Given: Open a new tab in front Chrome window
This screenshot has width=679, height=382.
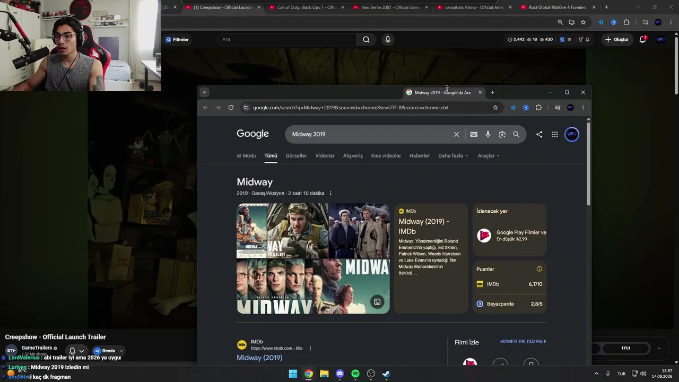Looking at the screenshot, I should 492,92.
